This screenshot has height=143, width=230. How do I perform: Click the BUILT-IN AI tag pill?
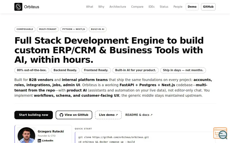tap(97, 29)
